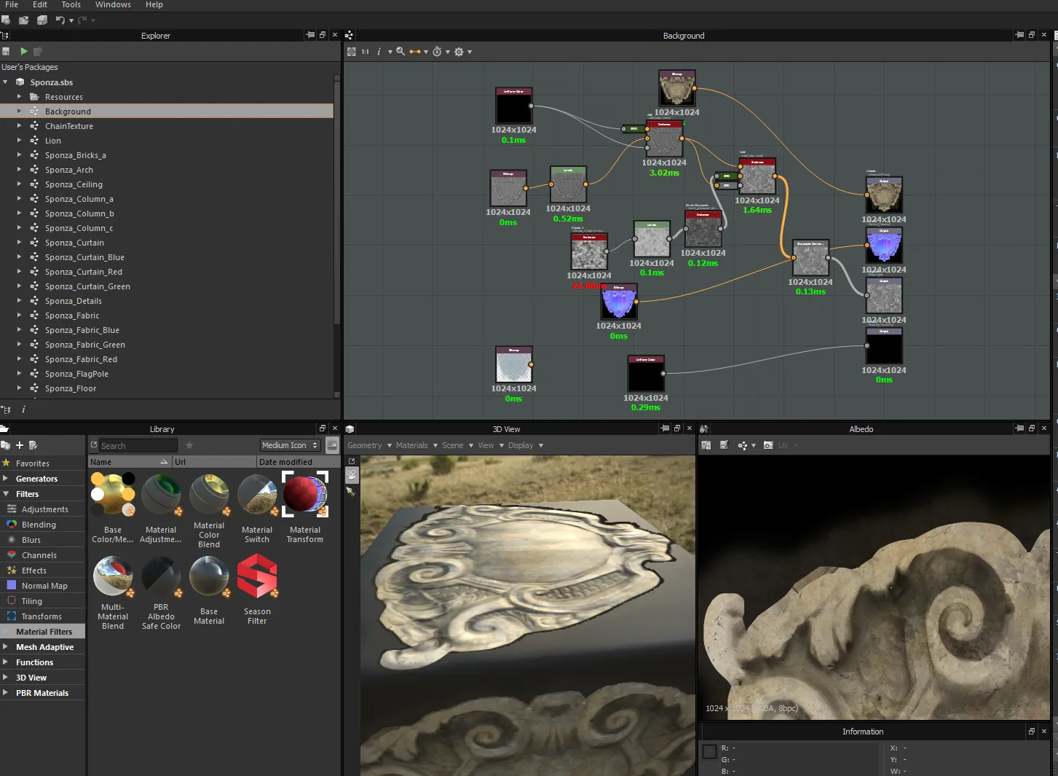Click the Library Search field
1058x776 pixels.
click(138, 445)
